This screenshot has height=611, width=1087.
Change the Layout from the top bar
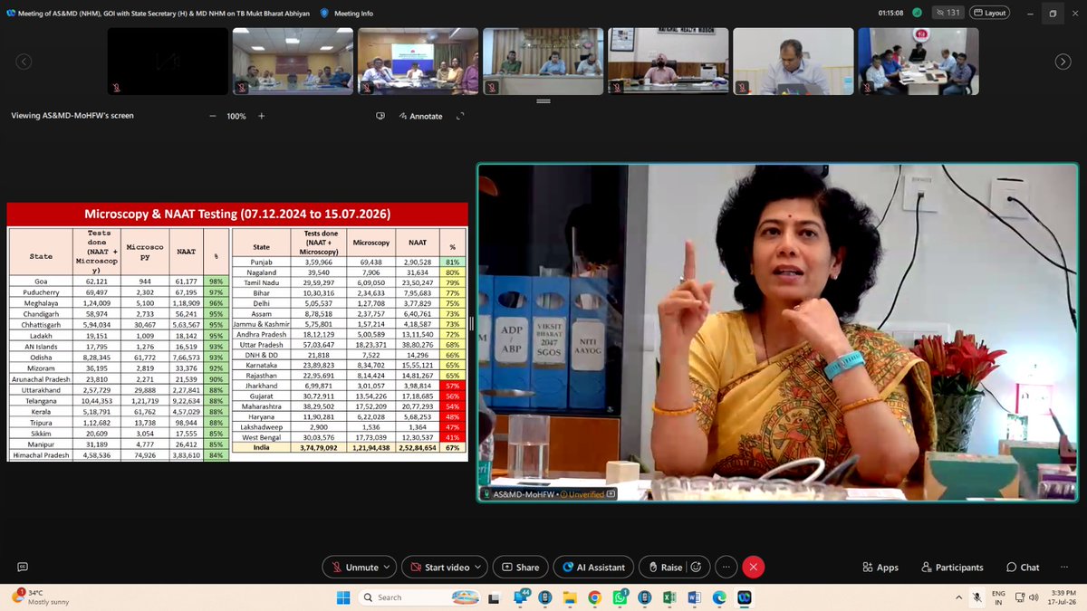point(990,13)
